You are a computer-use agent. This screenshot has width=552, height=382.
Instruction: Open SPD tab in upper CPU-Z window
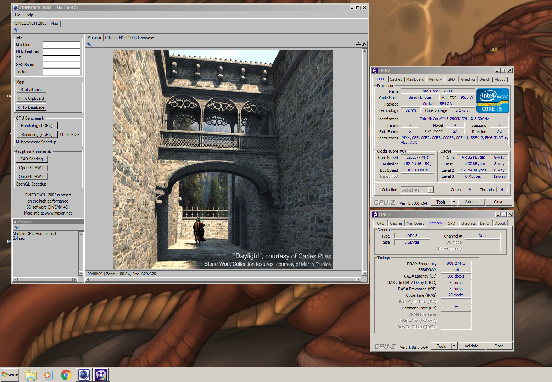coord(451,79)
